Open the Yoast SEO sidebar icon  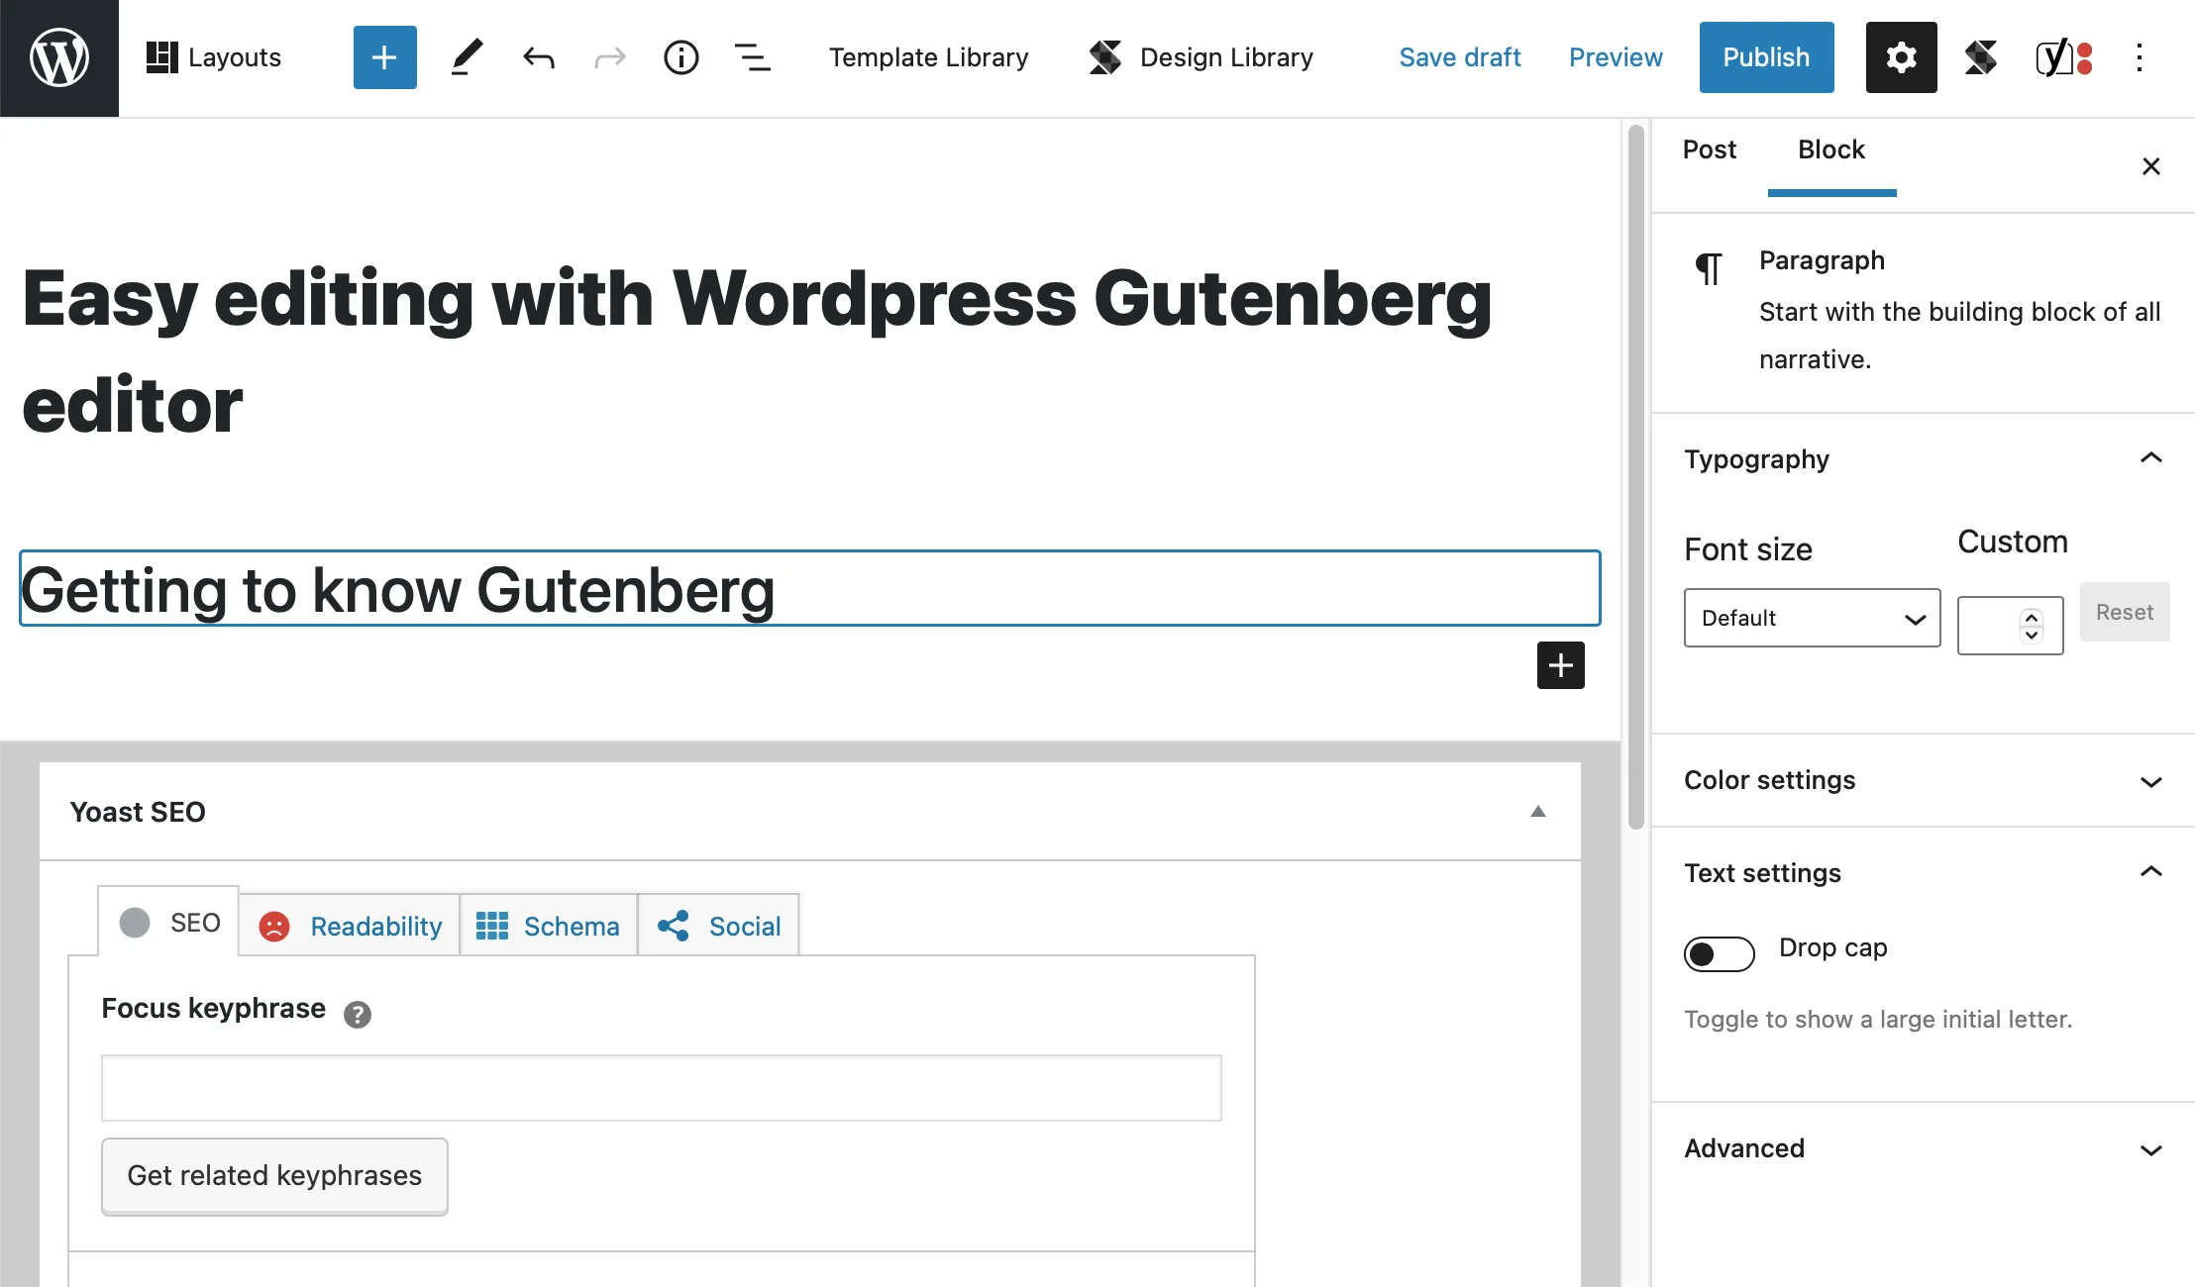pos(2064,57)
